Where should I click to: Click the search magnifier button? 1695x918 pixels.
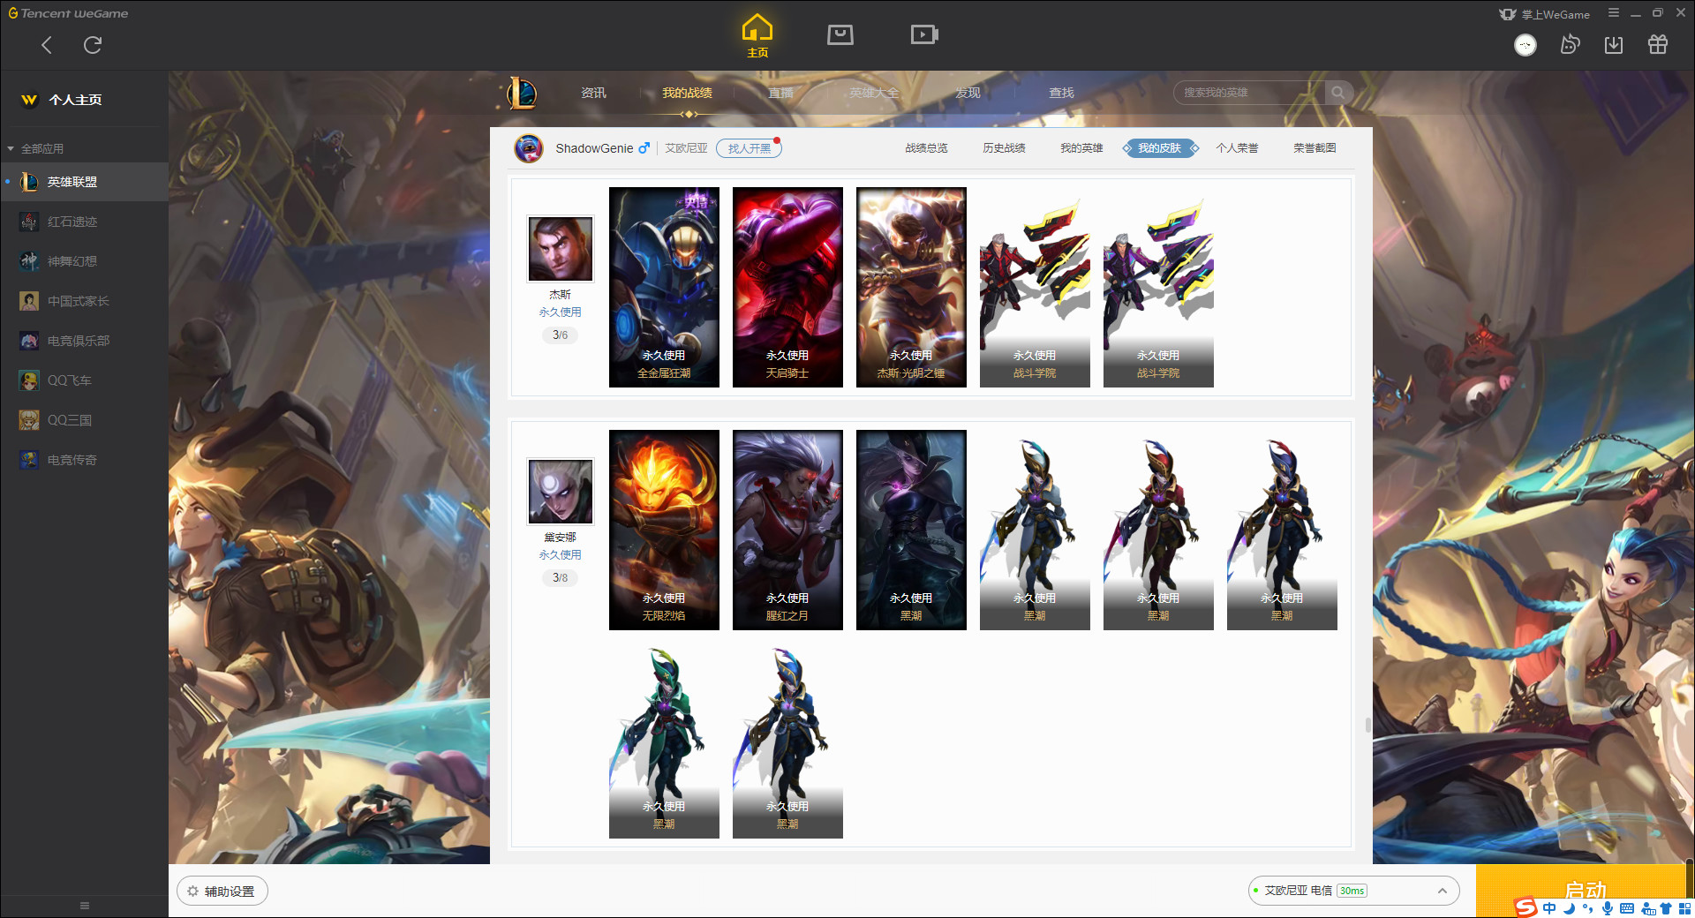(x=1338, y=93)
